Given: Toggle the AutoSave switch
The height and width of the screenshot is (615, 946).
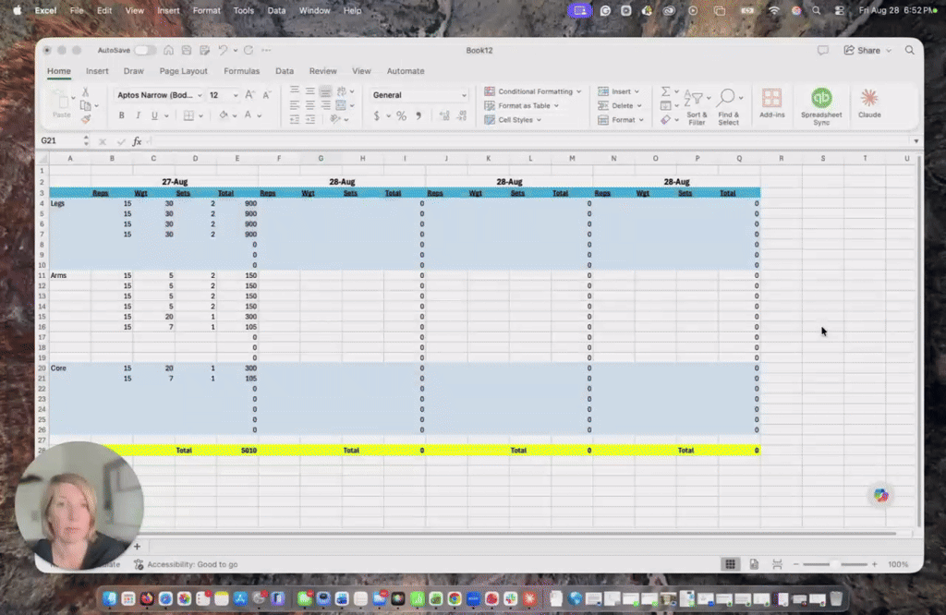Looking at the screenshot, I should [x=145, y=50].
